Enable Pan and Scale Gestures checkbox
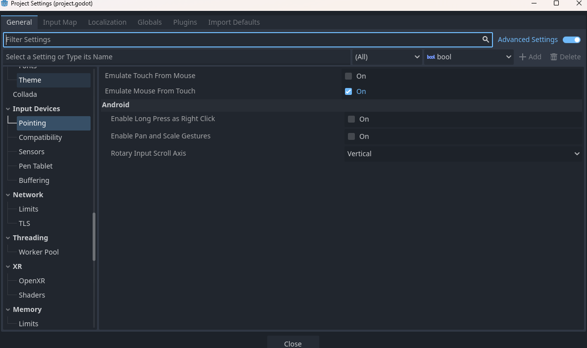The width and height of the screenshot is (587, 348). (x=351, y=136)
